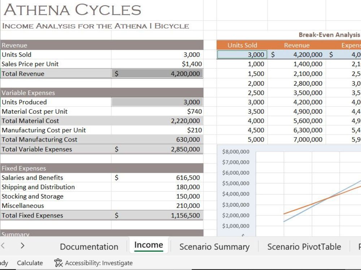Click Calculate in the status bar

point(30,263)
